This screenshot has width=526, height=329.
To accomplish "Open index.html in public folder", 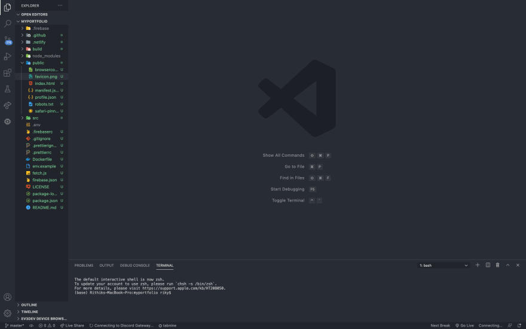I will coord(42,83).
